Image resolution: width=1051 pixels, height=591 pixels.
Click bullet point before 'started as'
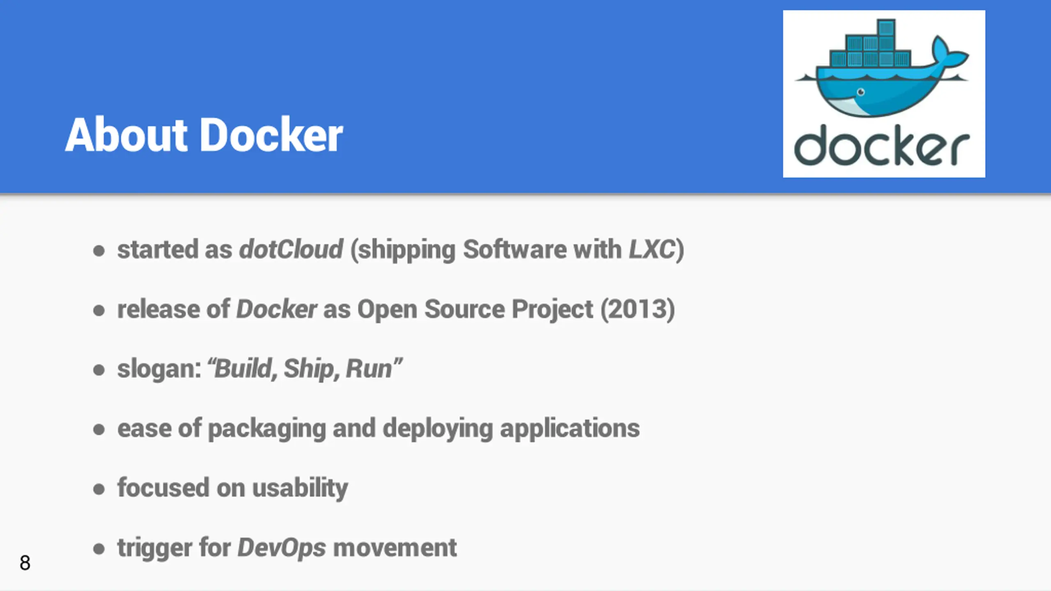(99, 250)
